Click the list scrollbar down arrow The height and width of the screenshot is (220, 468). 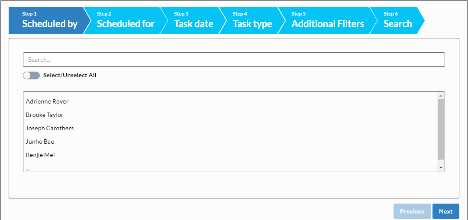(441, 168)
